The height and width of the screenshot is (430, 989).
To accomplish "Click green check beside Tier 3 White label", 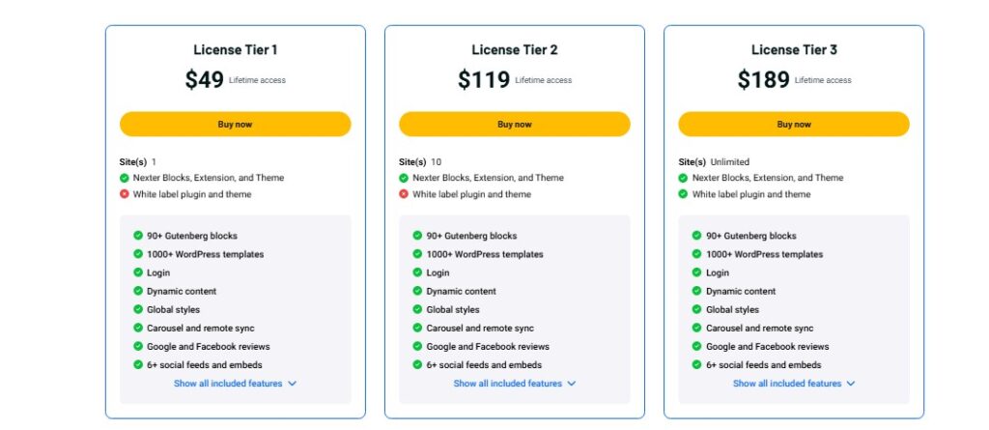I will click(x=683, y=194).
